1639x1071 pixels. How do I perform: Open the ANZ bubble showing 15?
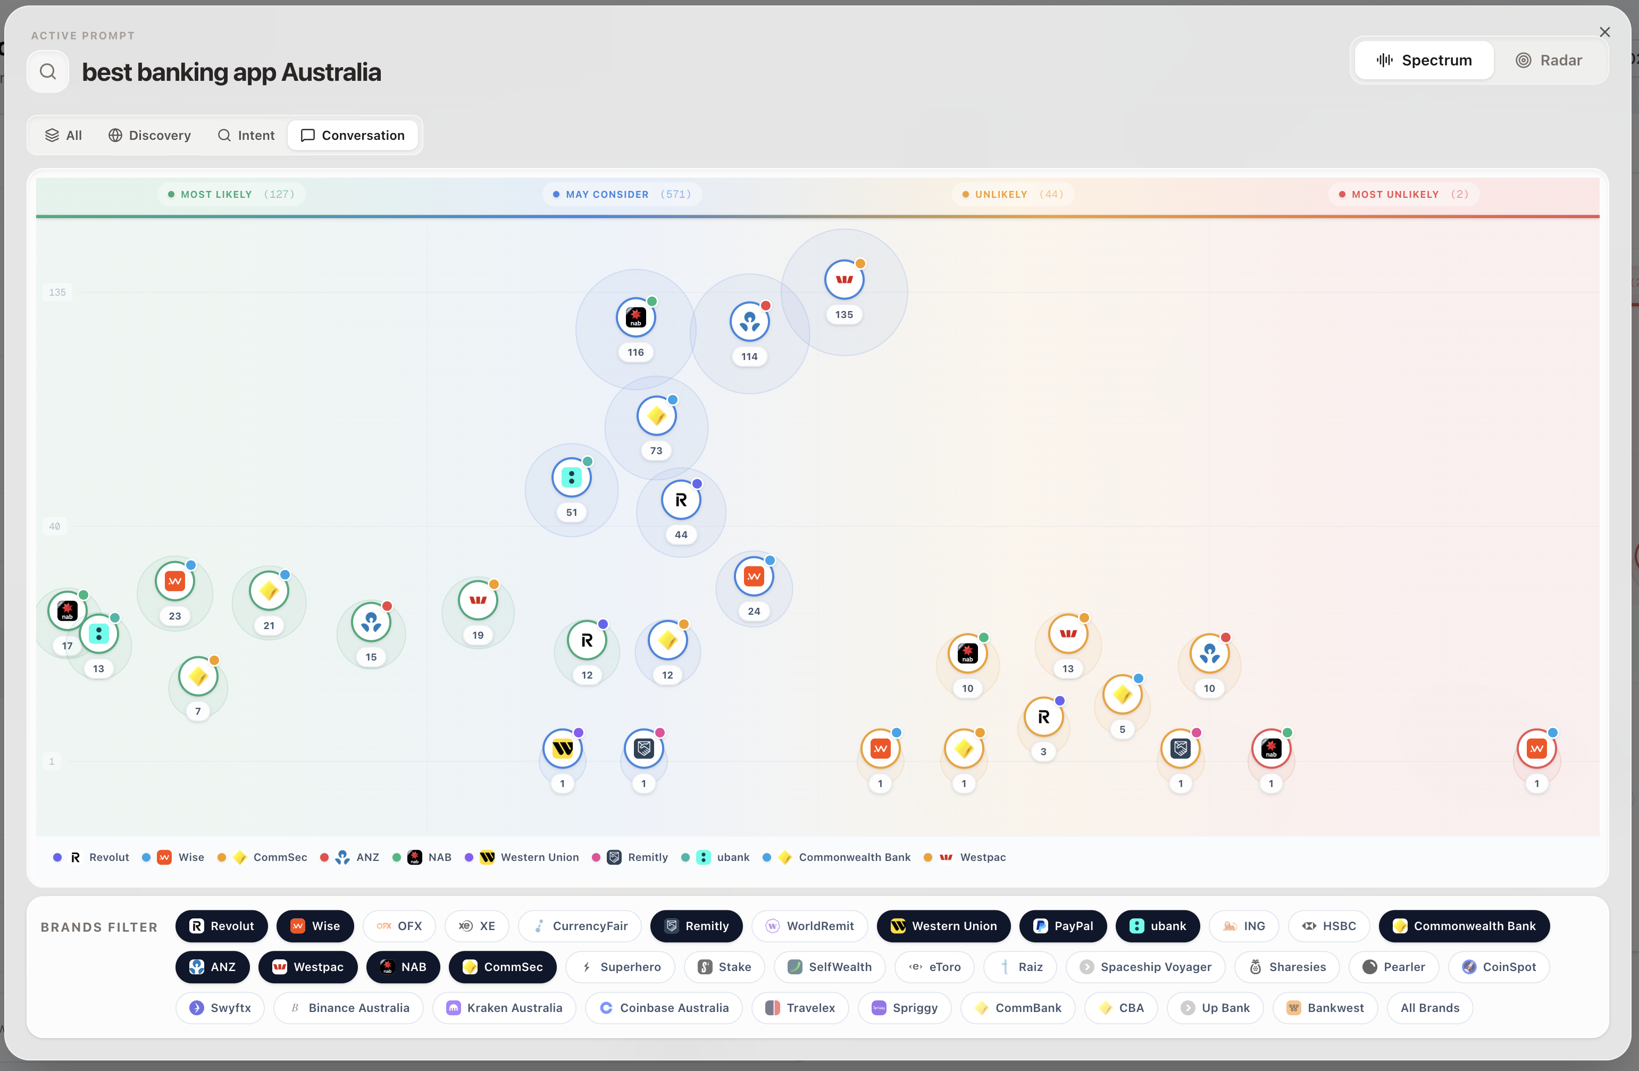(371, 623)
